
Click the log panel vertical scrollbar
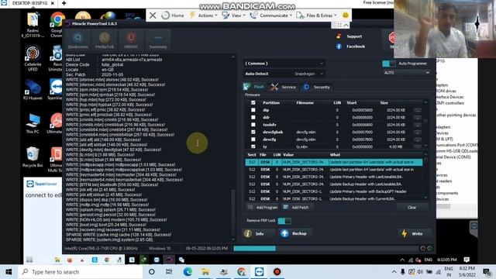coord(233,215)
